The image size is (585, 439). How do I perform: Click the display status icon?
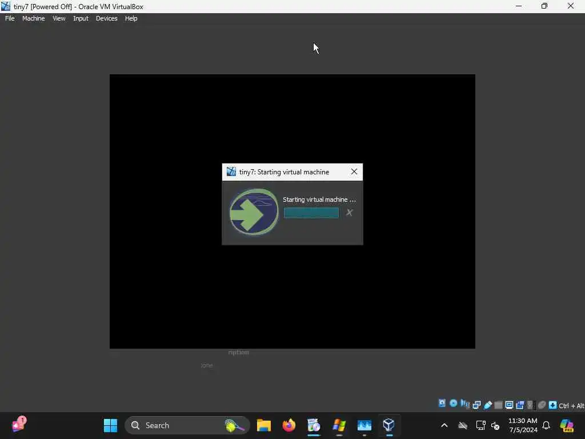[x=509, y=405]
